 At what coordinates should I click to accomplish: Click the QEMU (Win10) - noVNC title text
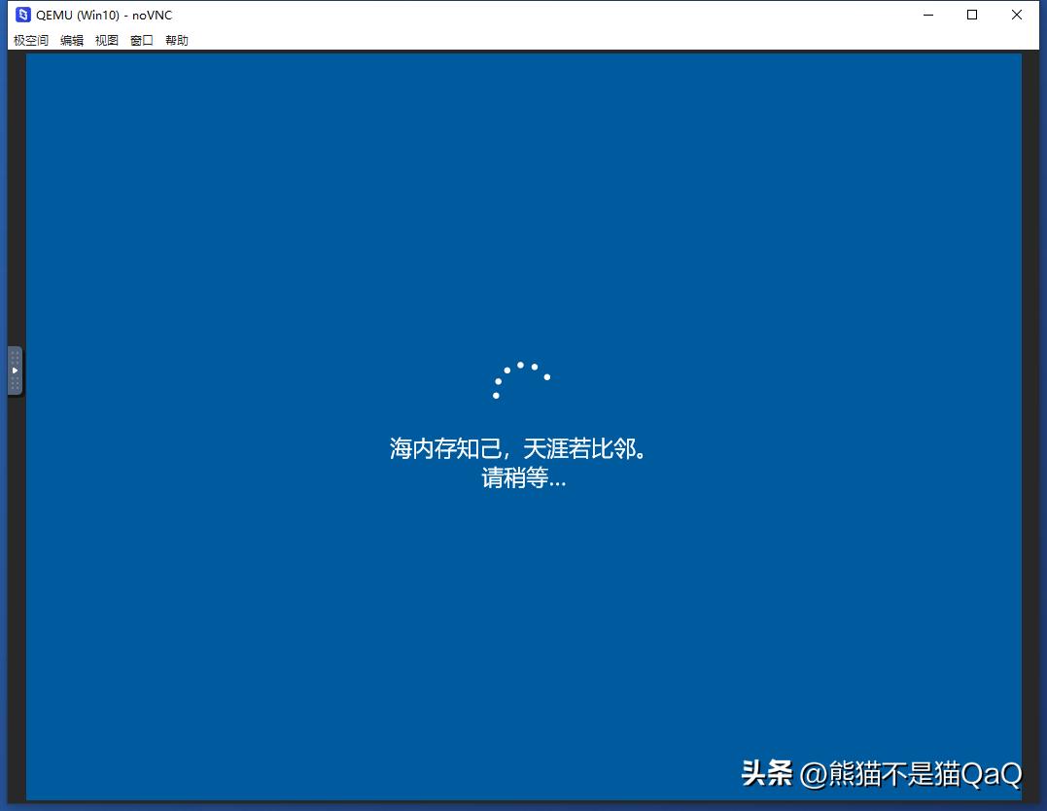tap(103, 15)
